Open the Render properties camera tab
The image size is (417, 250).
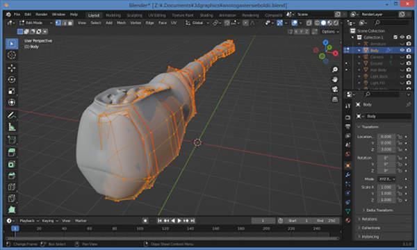click(x=348, y=117)
